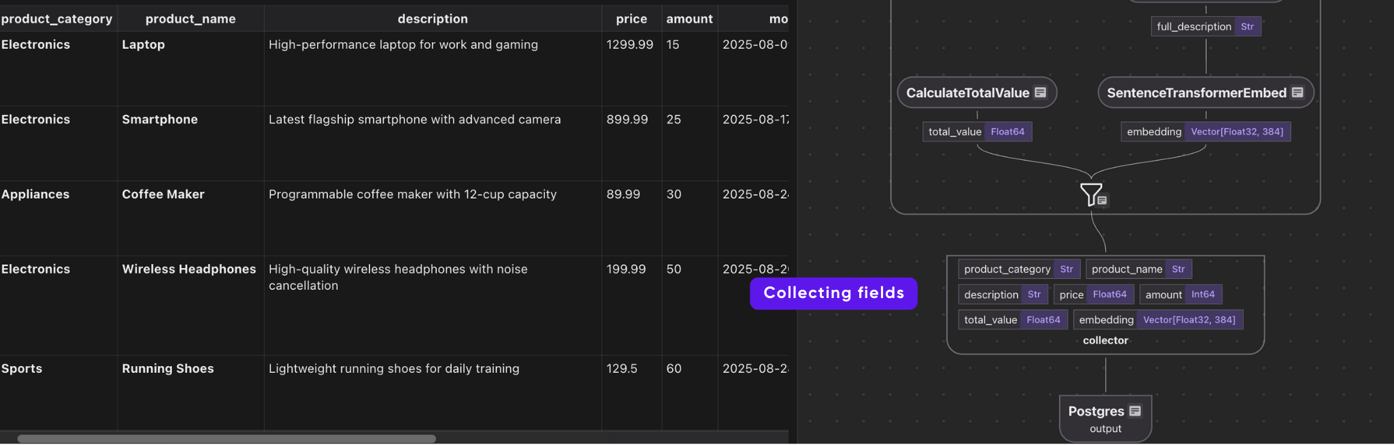1394x445 pixels.
Task: Select the full_description Str field
Action: pyautogui.click(x=1206, y=27)
